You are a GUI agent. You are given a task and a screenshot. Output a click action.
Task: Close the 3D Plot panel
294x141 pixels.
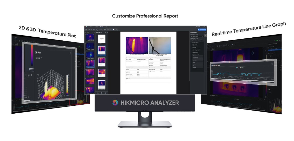70,53
